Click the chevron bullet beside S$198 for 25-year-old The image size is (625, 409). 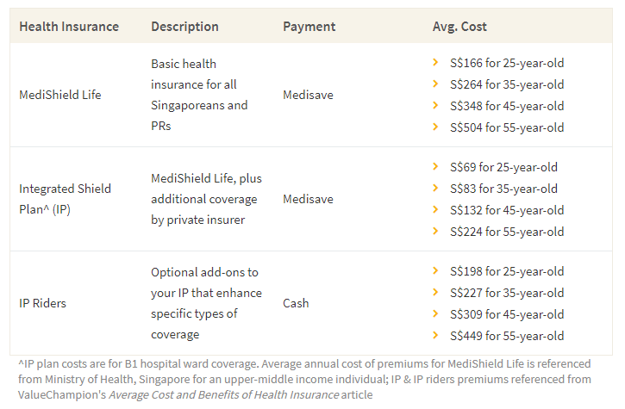pyautogui.click(x=436, y=271)
